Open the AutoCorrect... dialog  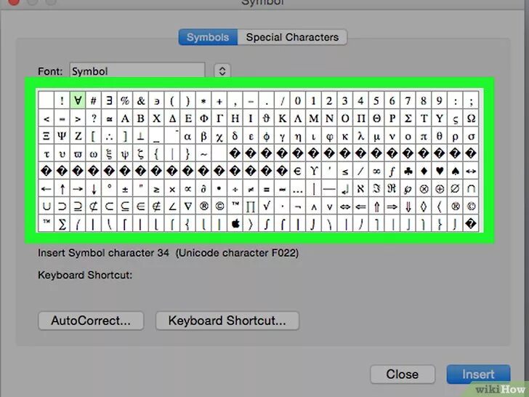pos(91,321)
